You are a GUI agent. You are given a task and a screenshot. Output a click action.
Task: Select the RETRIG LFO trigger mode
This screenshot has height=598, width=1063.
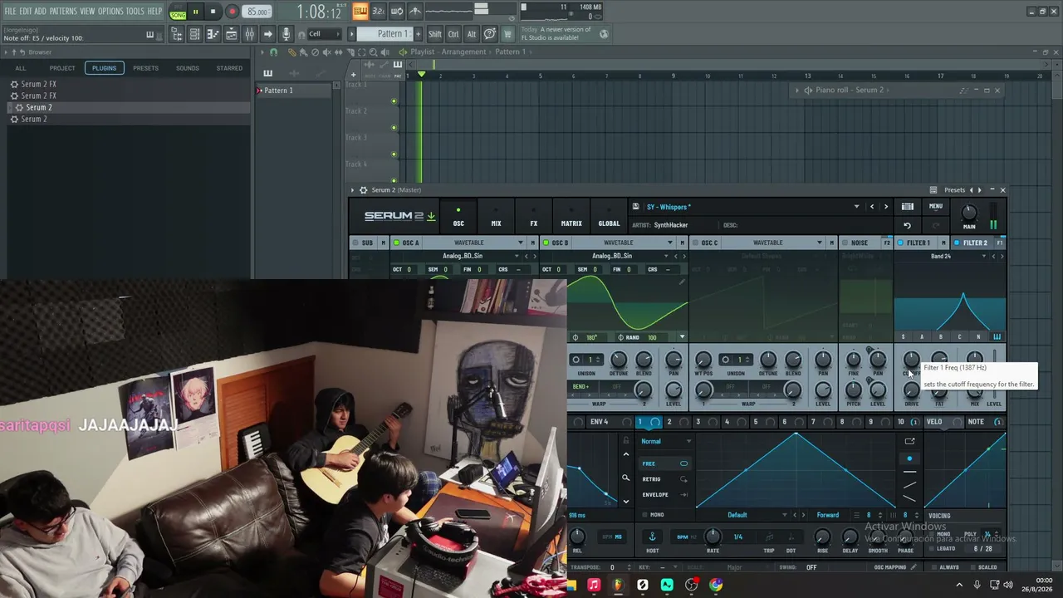(x=665, y=479)
